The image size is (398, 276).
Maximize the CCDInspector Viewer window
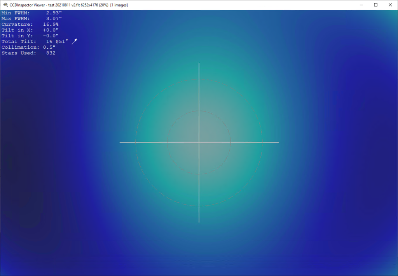[x=375, y=5]
